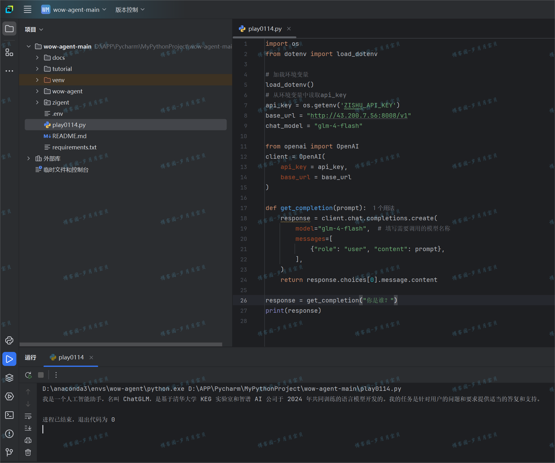Open the Problems tool window icon
555x463 pixels.
(x=9, y=434)
